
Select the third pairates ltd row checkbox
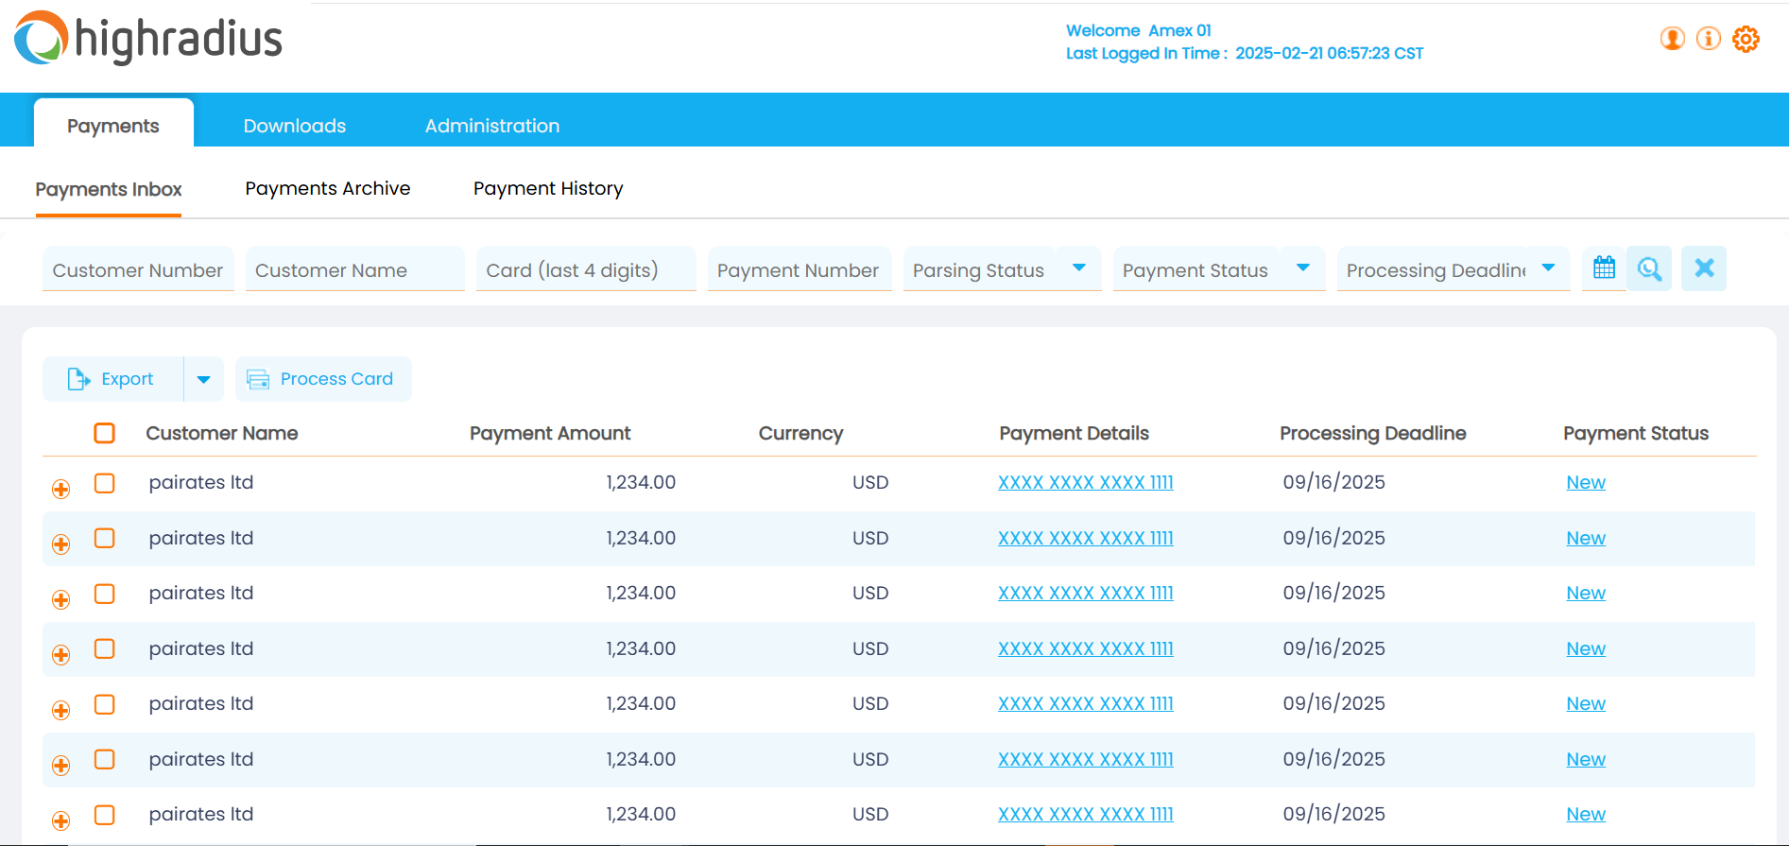pos(105,594)
